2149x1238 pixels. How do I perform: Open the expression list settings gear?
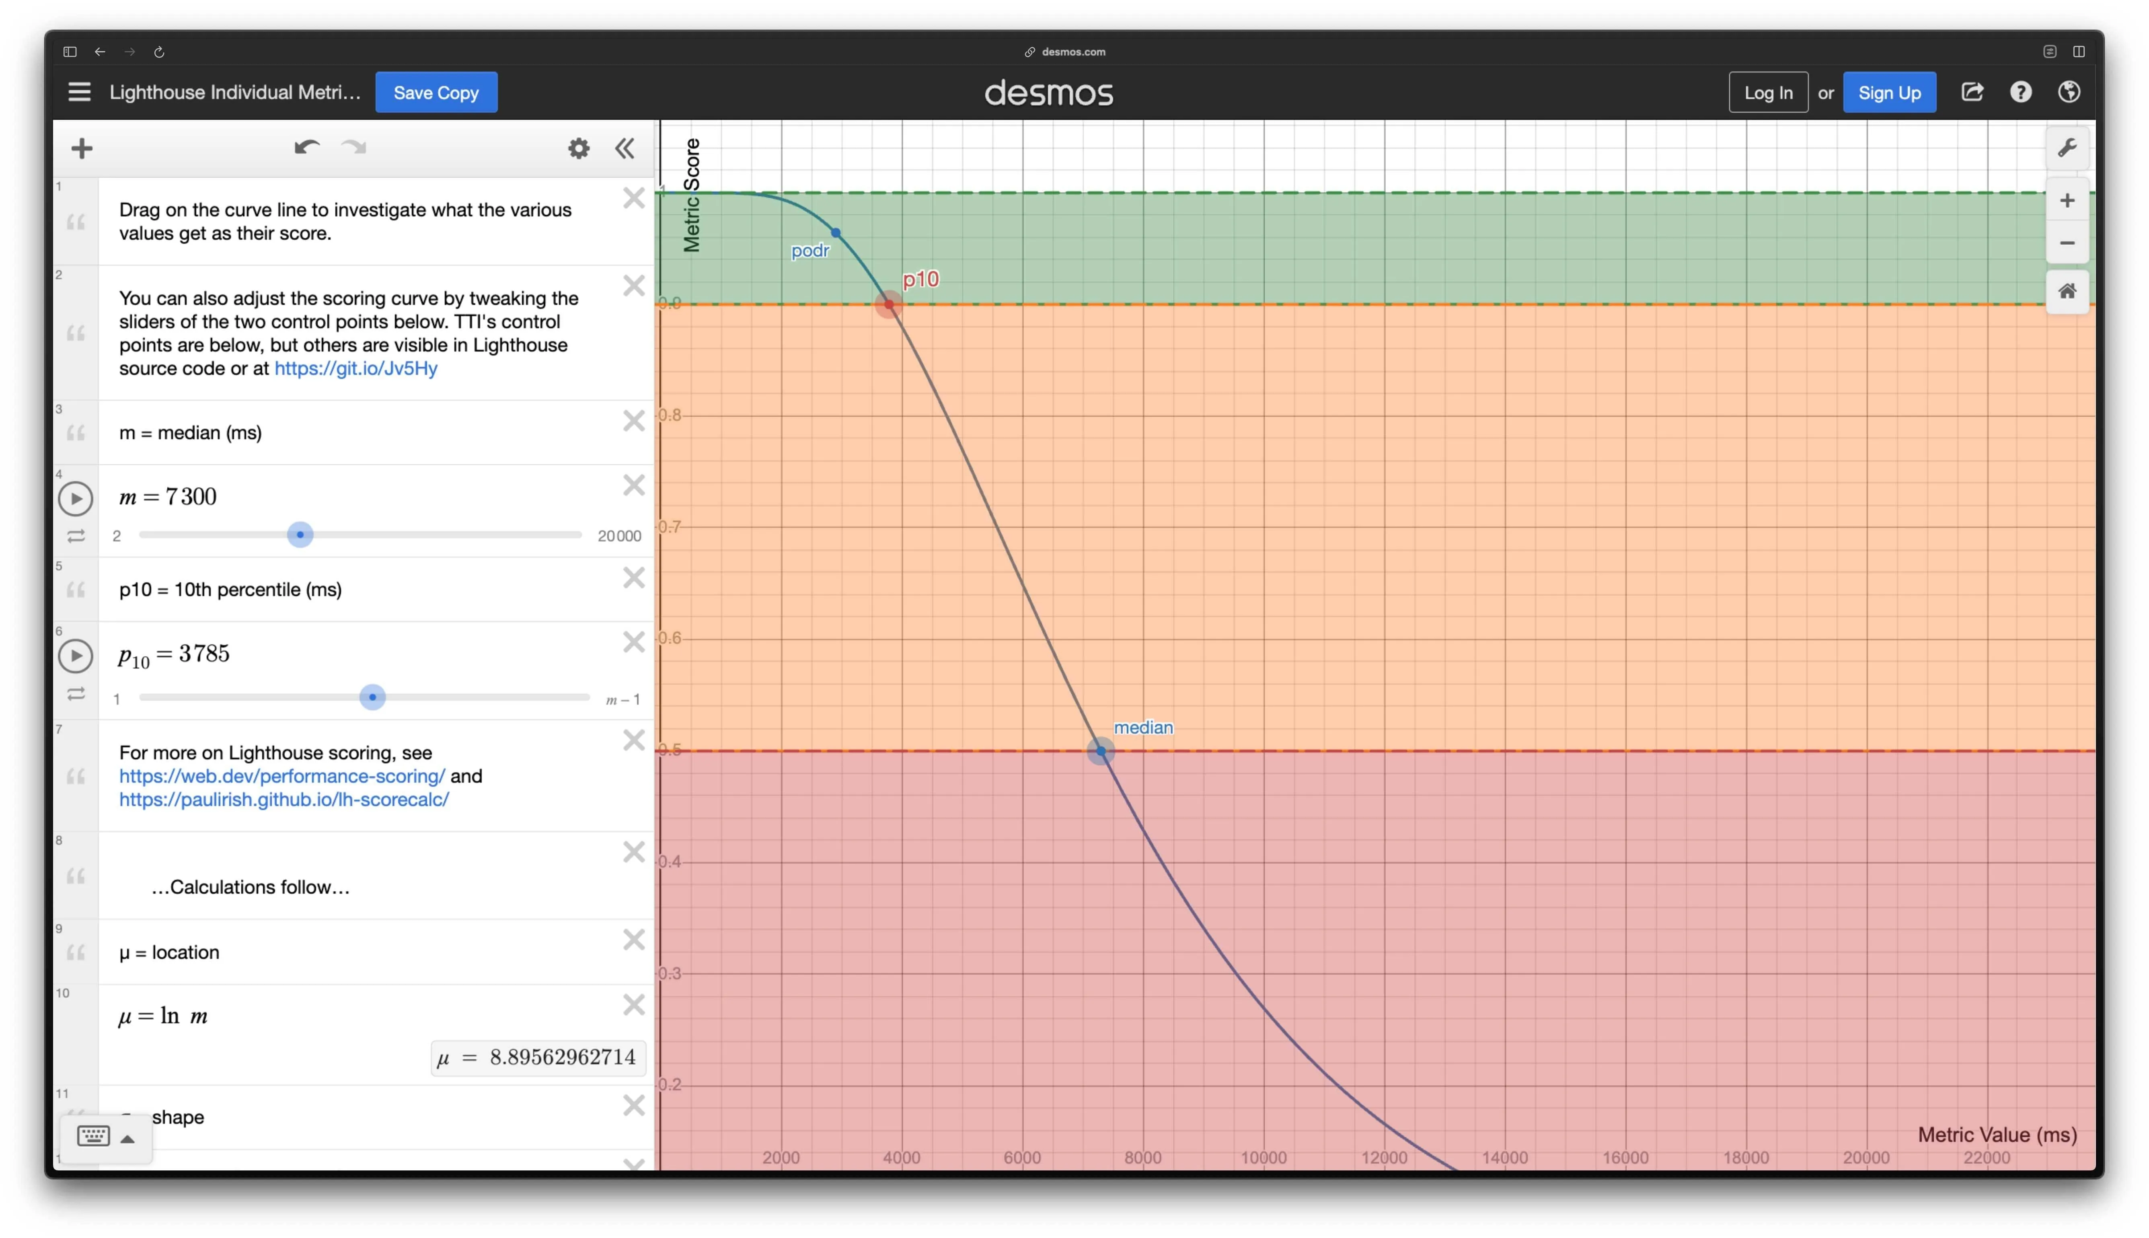click(579, 149)
